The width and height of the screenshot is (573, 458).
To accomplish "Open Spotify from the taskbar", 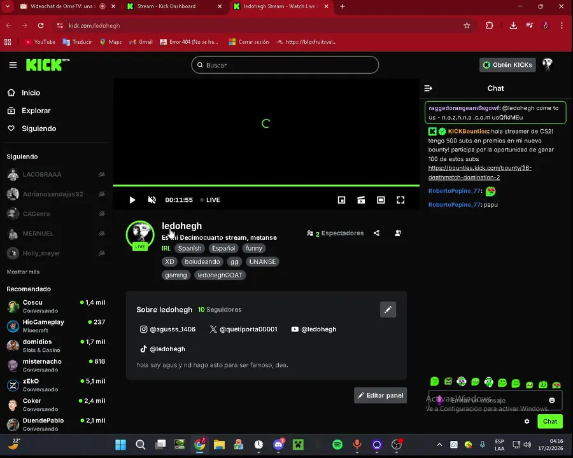I will tap(337, 445).
